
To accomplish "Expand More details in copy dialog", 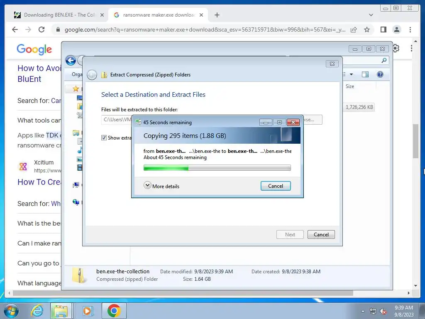I will click(161, 186).
